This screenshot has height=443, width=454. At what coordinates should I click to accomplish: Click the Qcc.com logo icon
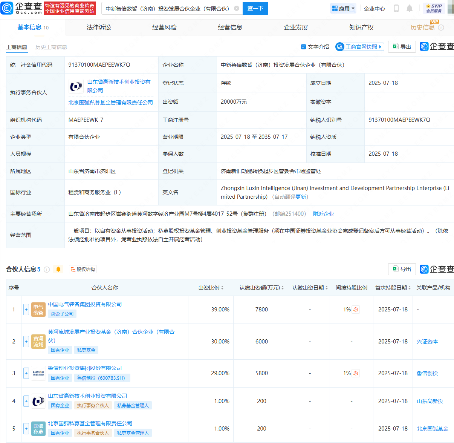click(7, 8)
